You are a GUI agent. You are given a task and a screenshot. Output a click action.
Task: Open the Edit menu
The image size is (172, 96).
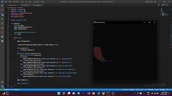(x=10, y=2)
